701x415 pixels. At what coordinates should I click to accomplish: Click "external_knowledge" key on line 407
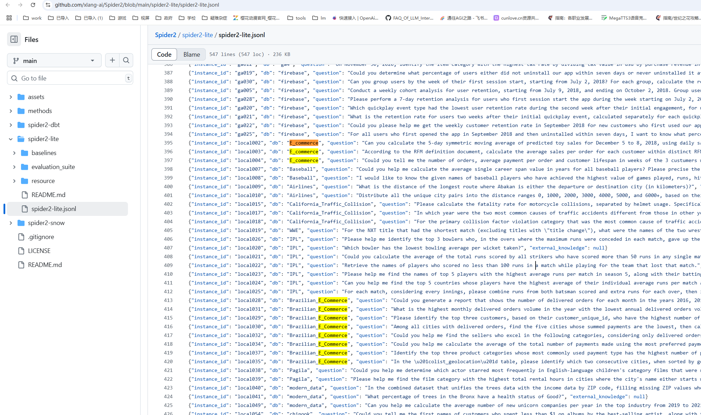559,248
